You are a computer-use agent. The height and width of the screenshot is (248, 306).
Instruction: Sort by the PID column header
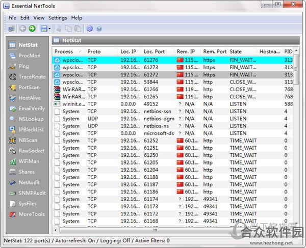tap(288, 51)
